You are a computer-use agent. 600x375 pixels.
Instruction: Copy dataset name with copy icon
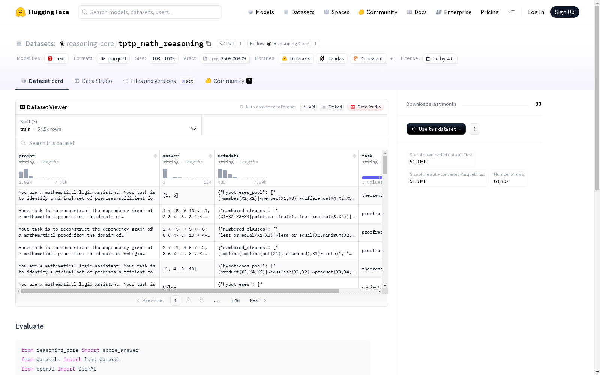coord(209,43)
